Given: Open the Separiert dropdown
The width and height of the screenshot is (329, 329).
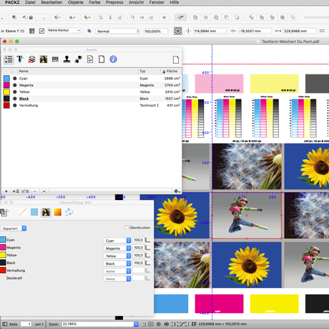Looking at the screenshot, I should [x=14, y=228].
